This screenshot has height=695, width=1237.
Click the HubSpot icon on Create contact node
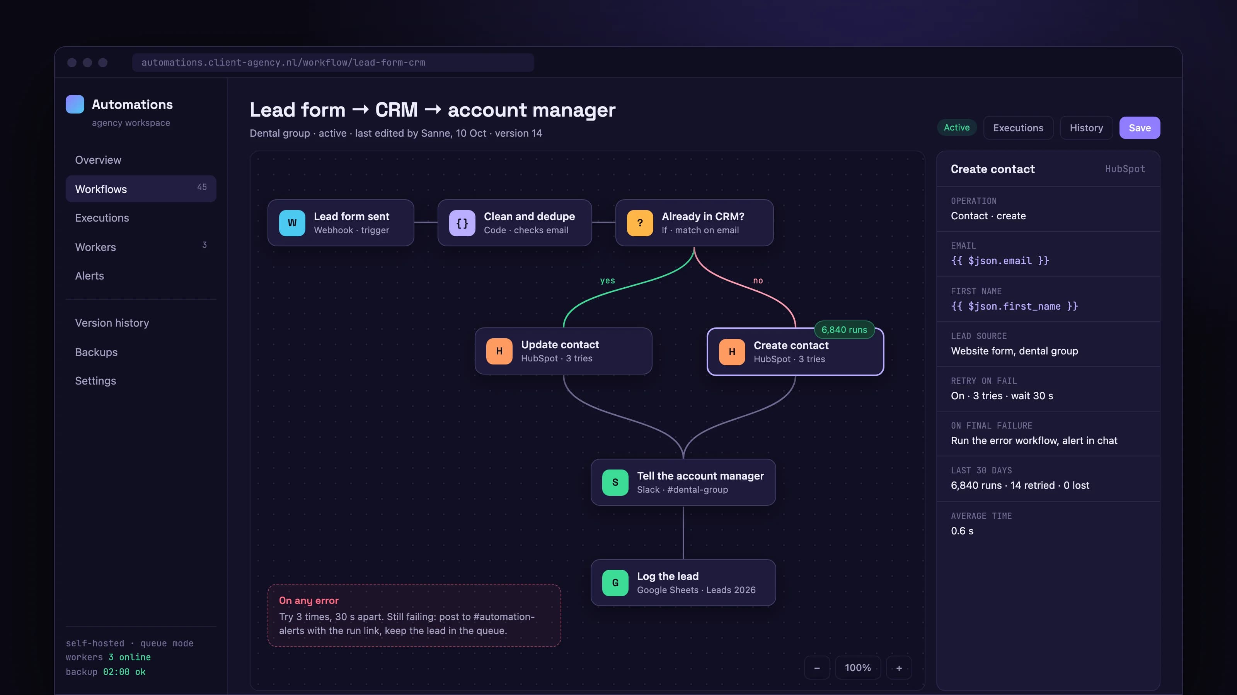(732, 352)
